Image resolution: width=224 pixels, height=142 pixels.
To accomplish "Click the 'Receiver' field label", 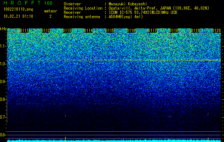I will pos(72,12).
